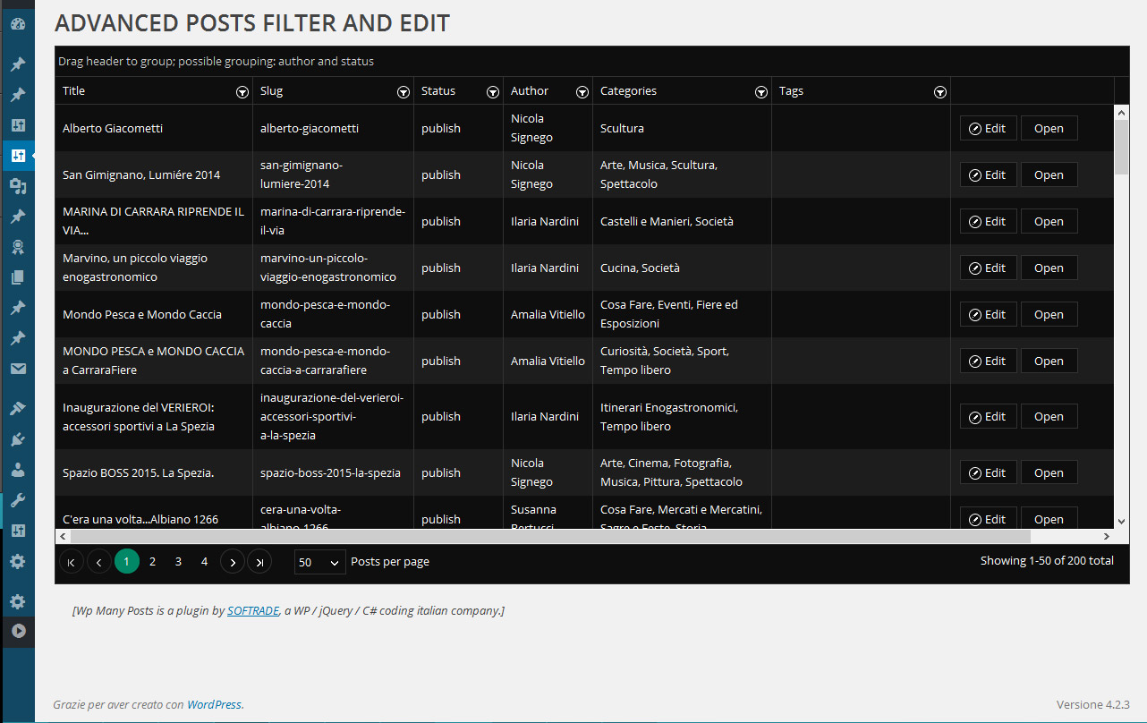This screenshot has width=1147, height=723.
Task: Open the Users person icon in sidebar
Action: [18, 470]
